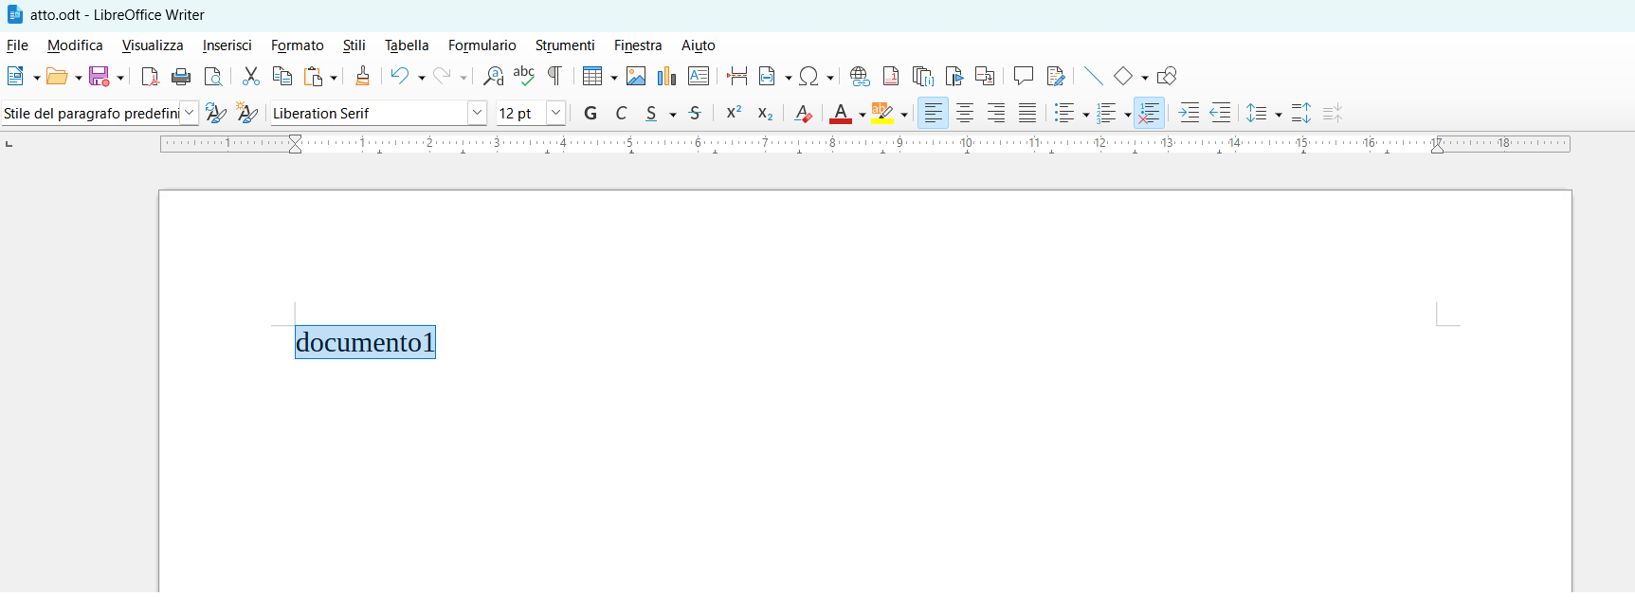Toggle print preview icon
1635x614 pixels.
(213, 76)
